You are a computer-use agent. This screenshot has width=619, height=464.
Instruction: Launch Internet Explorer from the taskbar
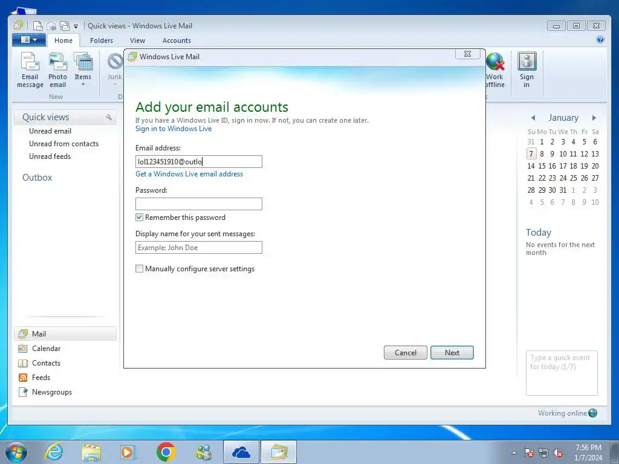click(x=54, y=452)
